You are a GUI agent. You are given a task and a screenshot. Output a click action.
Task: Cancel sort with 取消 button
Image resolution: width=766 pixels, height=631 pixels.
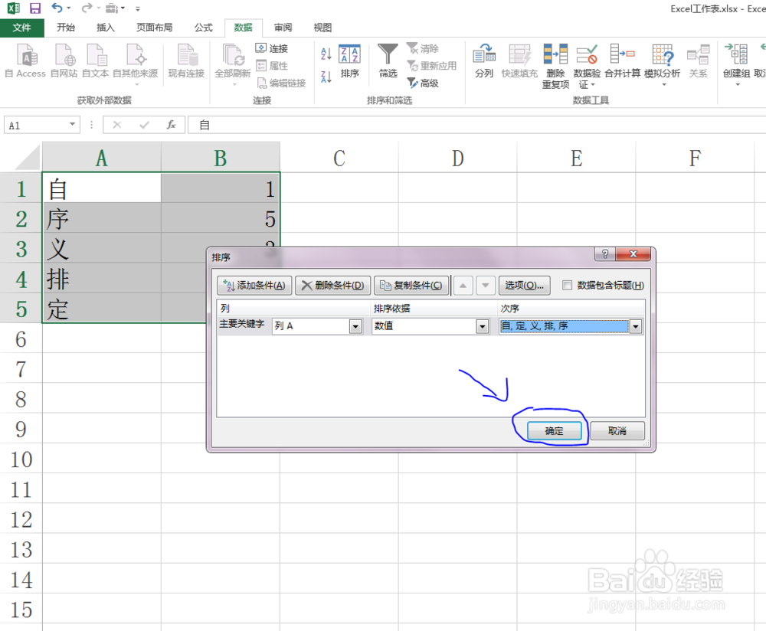point(617,431)
